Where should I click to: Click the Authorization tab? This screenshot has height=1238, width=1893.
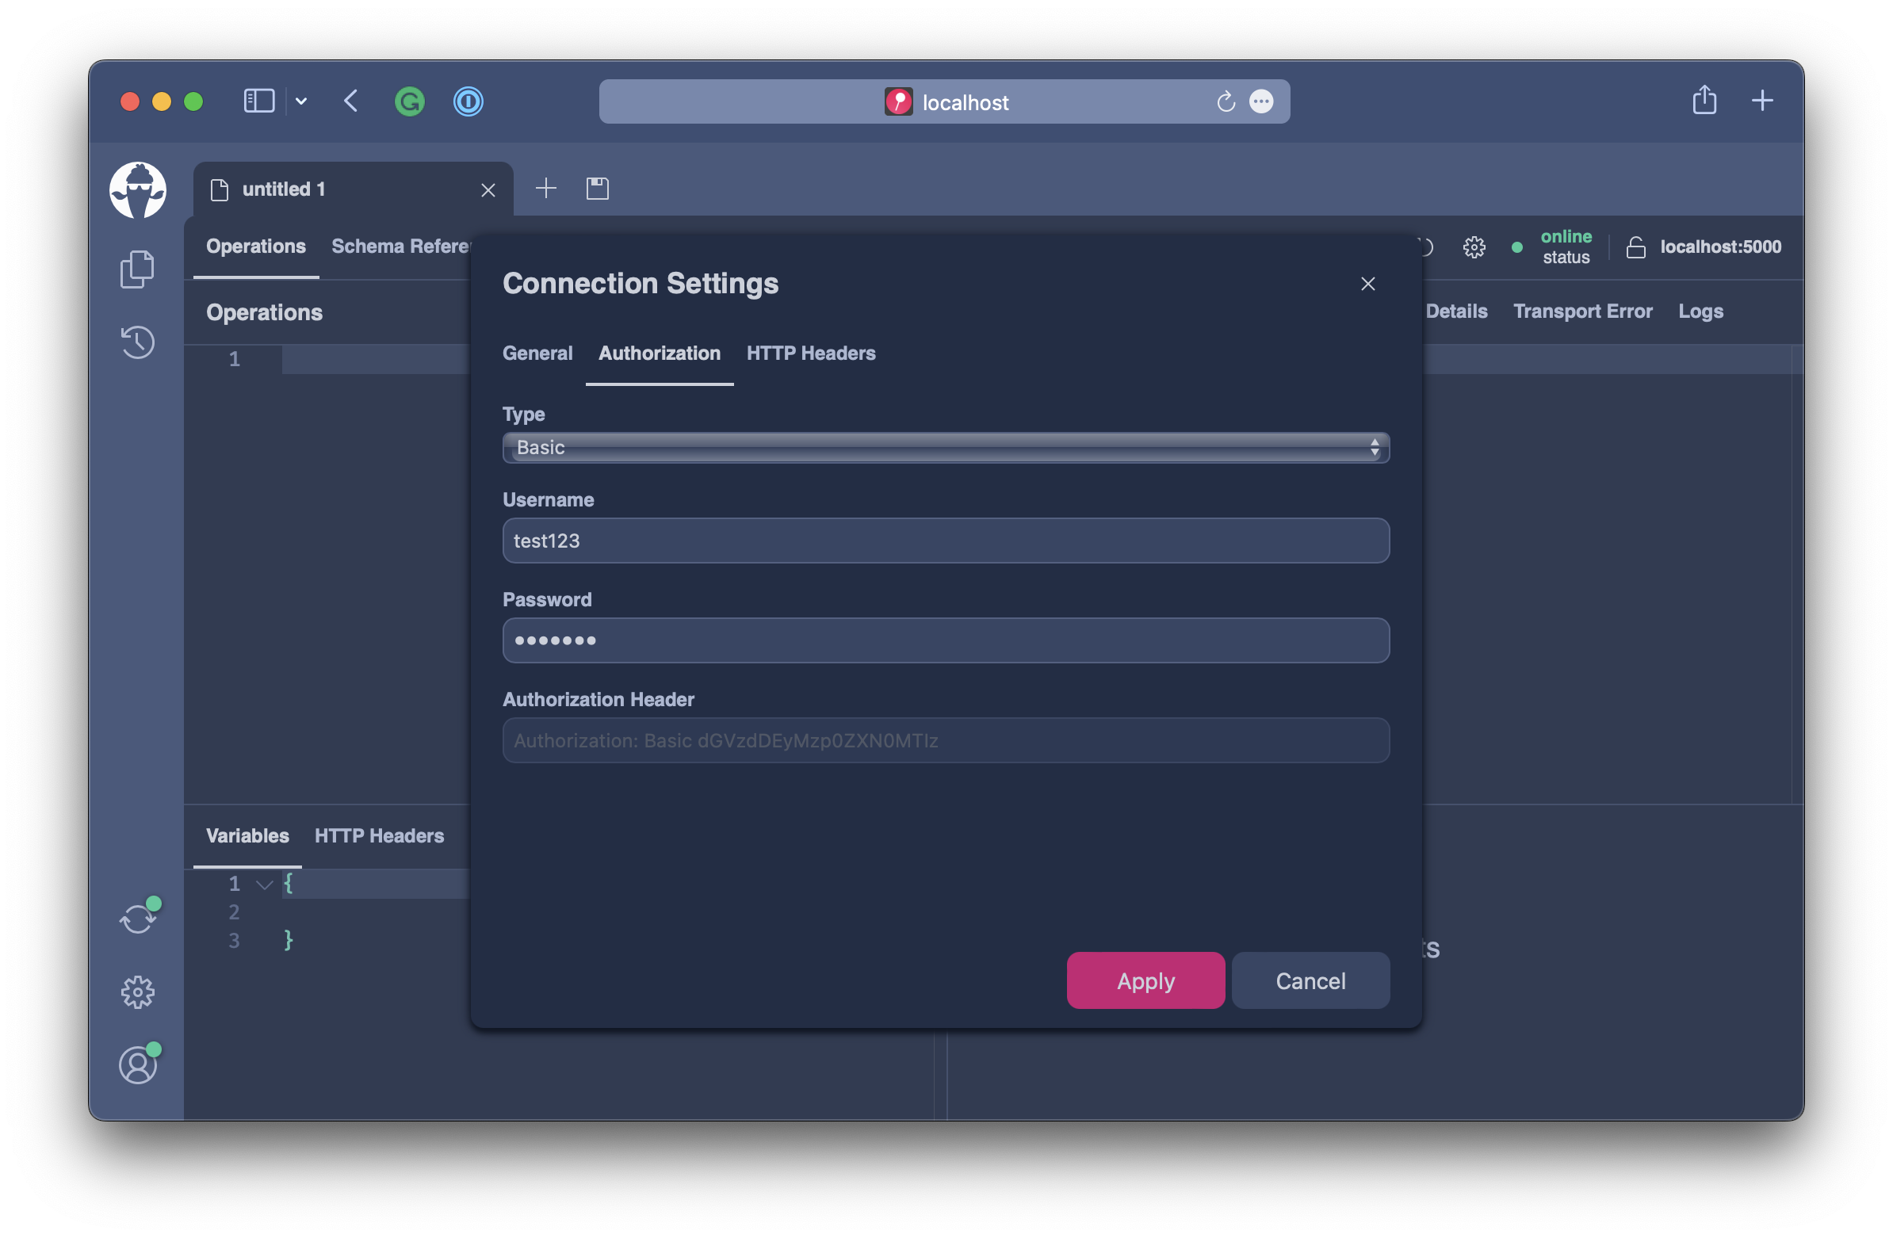(x=659, y=353)
